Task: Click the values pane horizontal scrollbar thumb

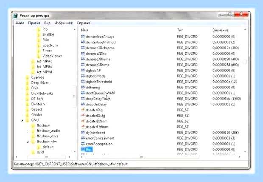Action: (142, 157)
